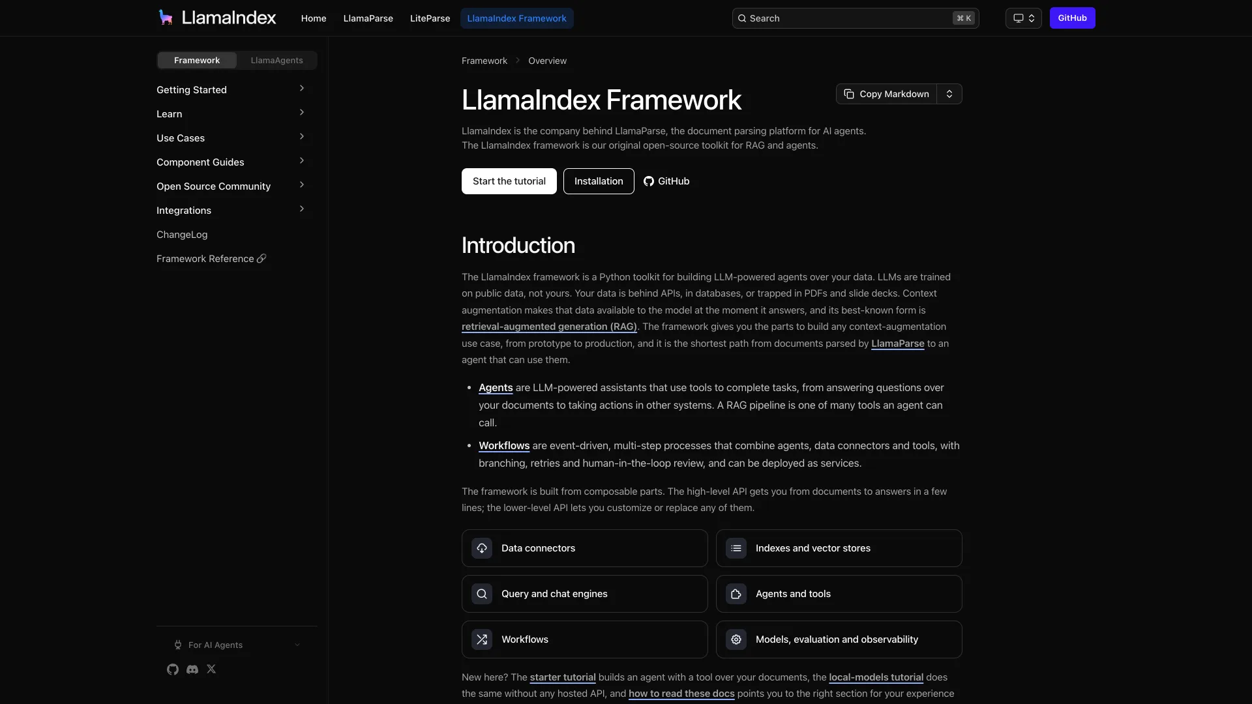Image resolution: width=1252 pixels, height=704 pixels.
Task: Click the search magnifier icon
Action: 742,18
